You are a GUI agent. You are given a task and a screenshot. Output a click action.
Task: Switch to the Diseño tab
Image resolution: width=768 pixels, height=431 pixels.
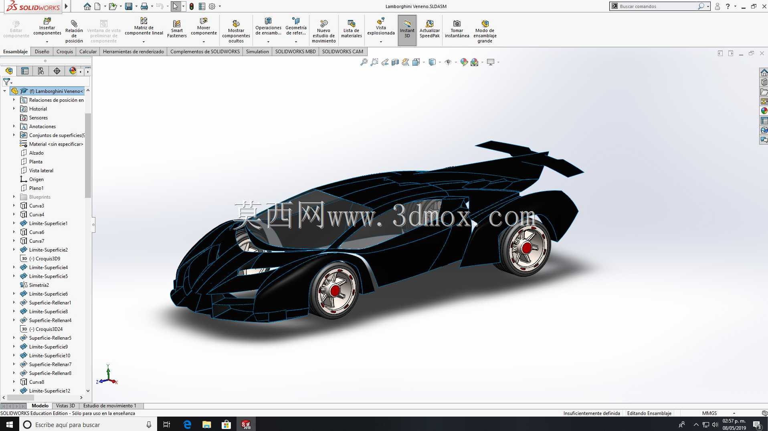42,51
